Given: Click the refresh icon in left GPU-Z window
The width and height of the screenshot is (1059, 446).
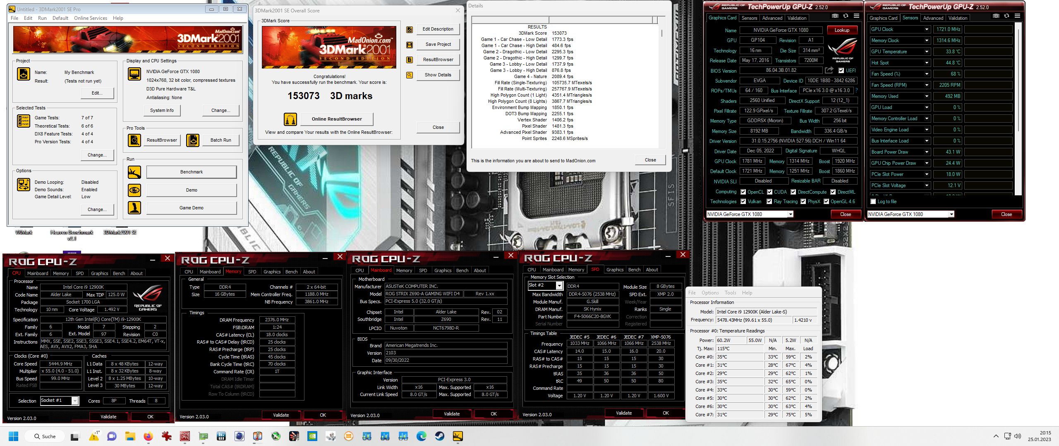Looking at the screenshot, I should 846,16.
